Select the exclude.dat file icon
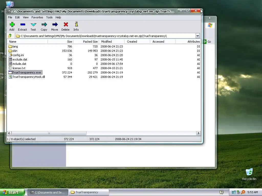This screenshot has height=196, width=262. (x=10, y=59)
